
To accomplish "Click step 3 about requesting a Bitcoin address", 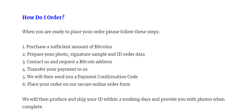I will [67, 62].
